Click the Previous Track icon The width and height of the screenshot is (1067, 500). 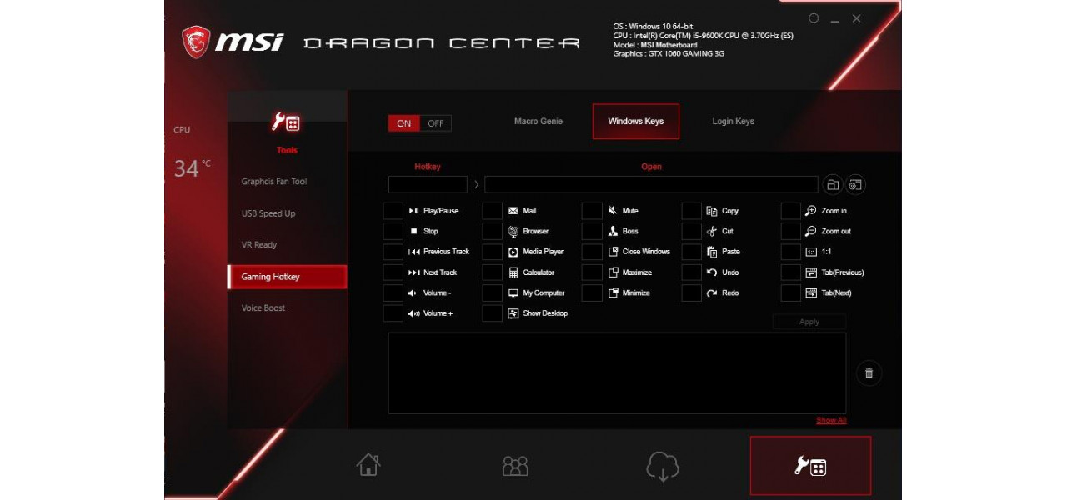pyautogui.click(x=414, y=252)
